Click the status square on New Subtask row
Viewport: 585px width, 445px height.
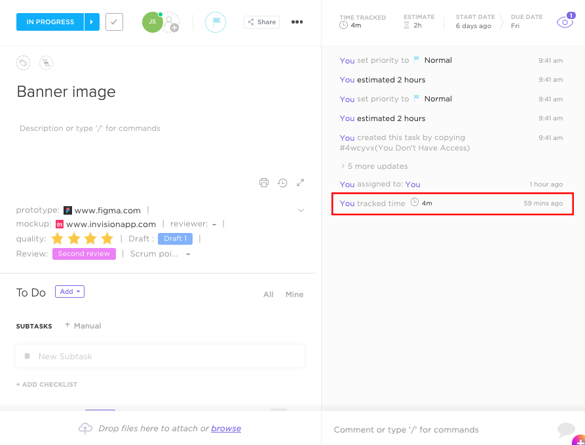coord(26,355)
